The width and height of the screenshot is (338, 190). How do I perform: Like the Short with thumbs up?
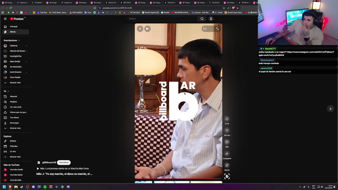click(x=227, y=119)
